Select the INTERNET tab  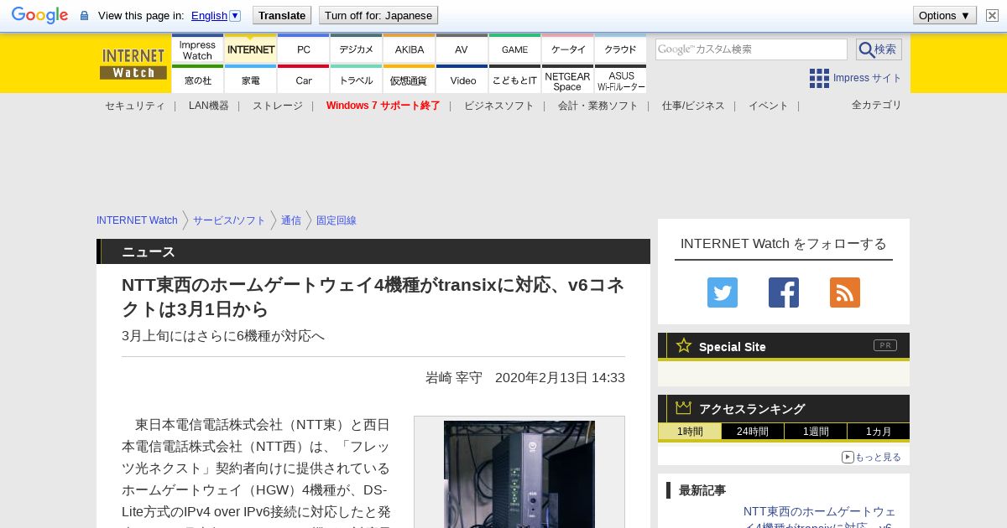point(250,49)
